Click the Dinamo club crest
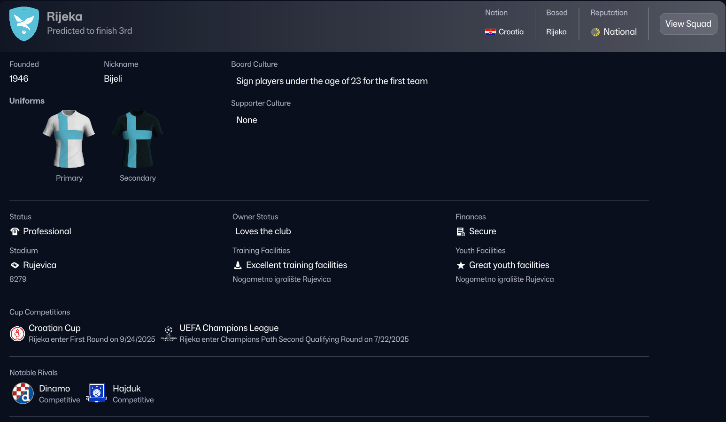Image resolution: width=726 pixels, height=422 pixels. [23, 393]
